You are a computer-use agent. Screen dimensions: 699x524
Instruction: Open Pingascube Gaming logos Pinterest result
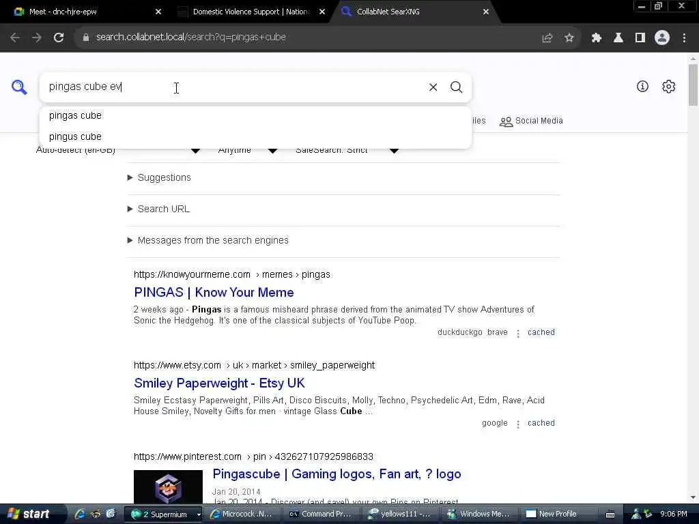337,474
